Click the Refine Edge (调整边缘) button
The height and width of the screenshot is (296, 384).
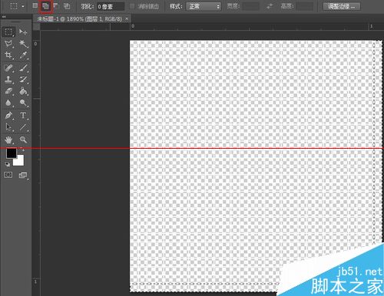tap(342, 6)
